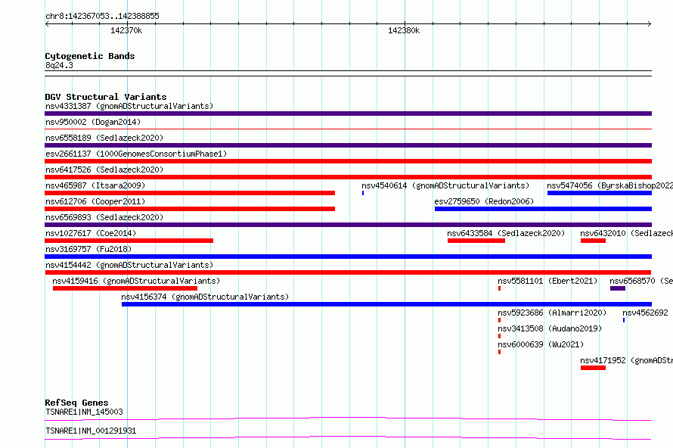Screen dimensions: 673x448
Task: Open esv2759650 (Redon2006) label
Action: (484, 201)
